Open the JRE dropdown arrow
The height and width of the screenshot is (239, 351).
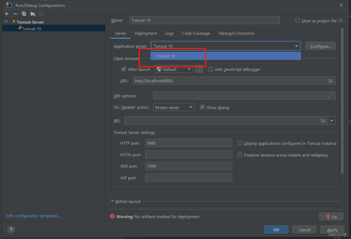pos(332,121)
